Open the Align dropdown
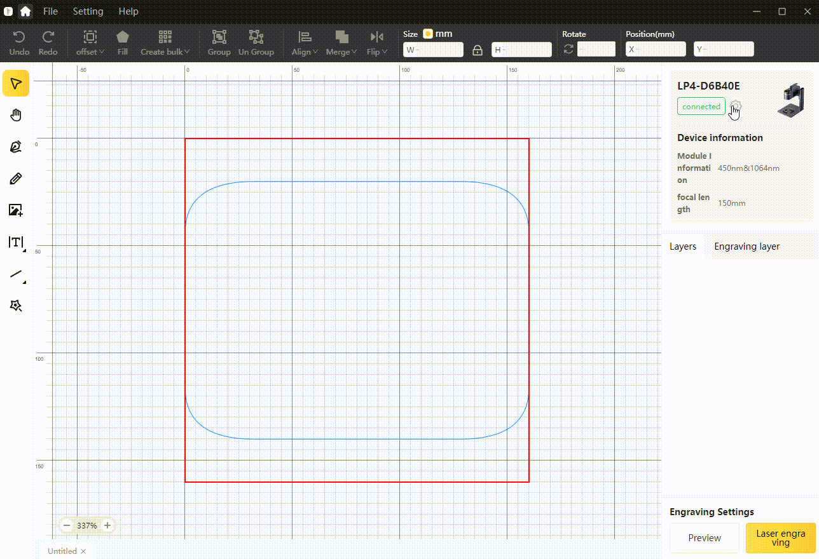The image size is (819, 559). click(x=305, y=43)
